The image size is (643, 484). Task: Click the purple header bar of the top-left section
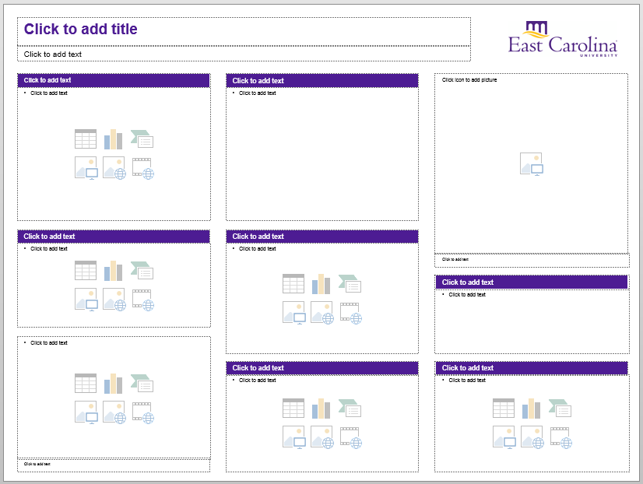pos(114,80)
